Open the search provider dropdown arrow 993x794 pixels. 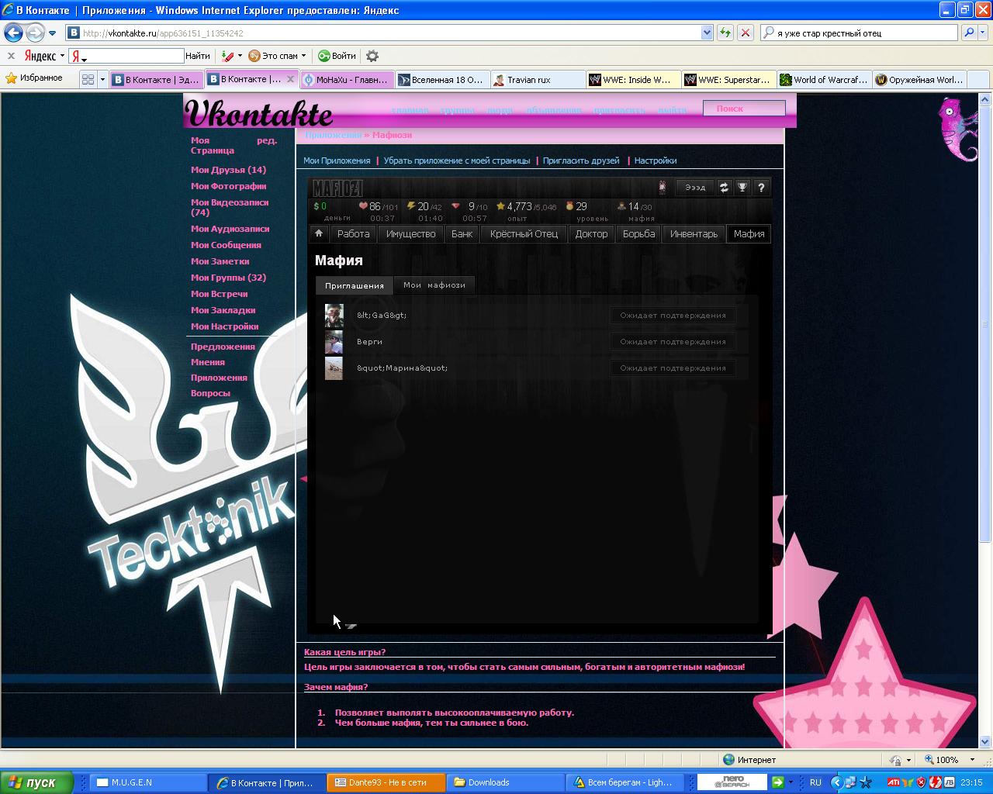984,33
